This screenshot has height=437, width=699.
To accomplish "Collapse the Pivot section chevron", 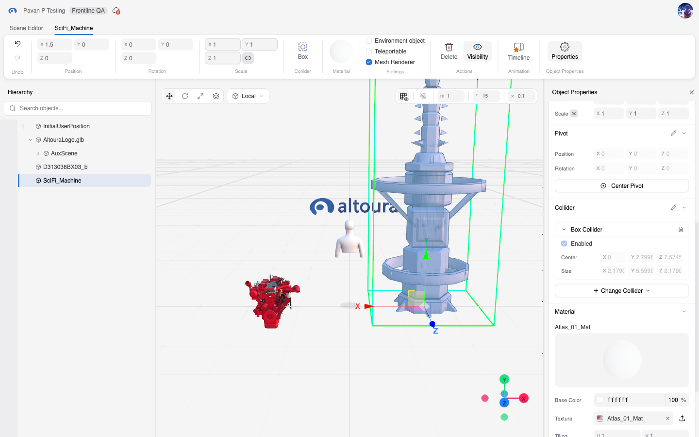I will click(684, 133).
